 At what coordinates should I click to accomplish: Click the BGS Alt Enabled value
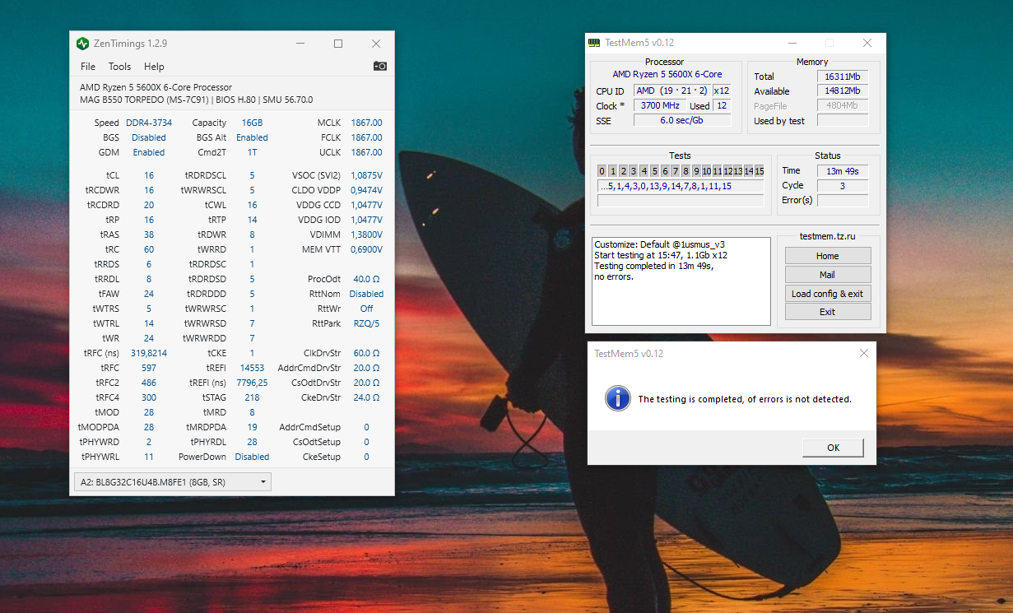[252, 137]
